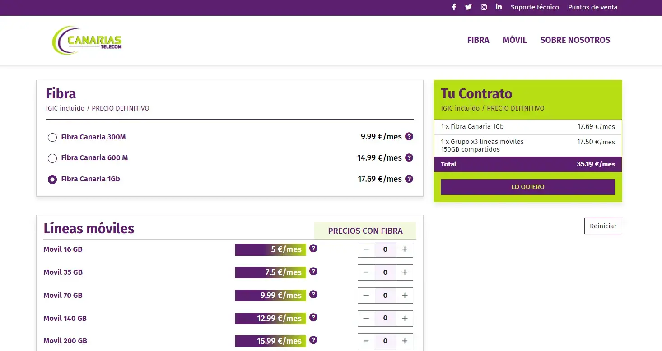Increase Movil 140 GB quantity
The image size is (662, 351).
(x=405, y=319)
